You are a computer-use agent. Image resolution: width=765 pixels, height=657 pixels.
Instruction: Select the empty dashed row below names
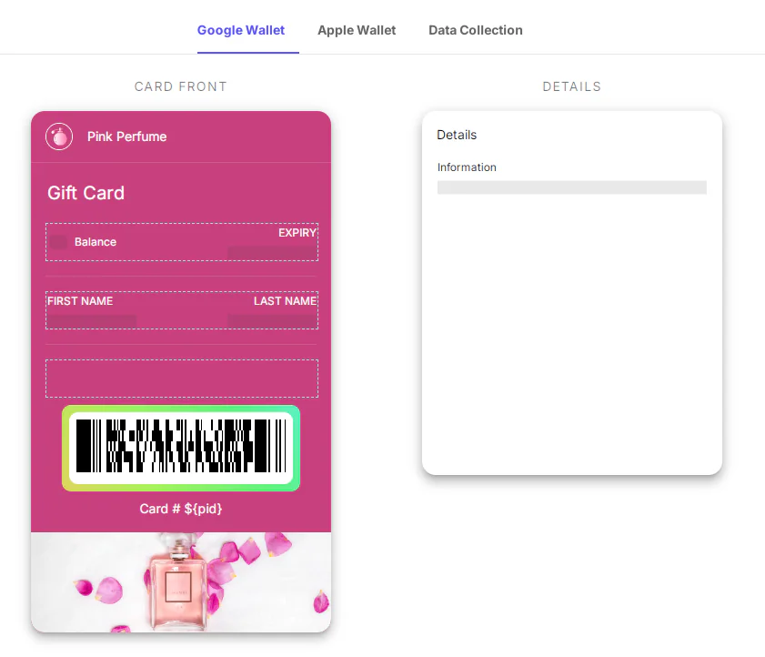(182, 379)
